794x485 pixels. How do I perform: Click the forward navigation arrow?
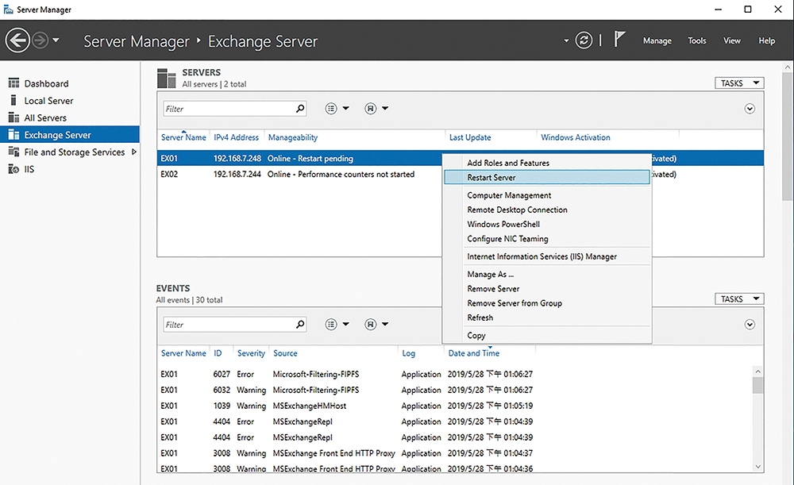pos(40,40)
